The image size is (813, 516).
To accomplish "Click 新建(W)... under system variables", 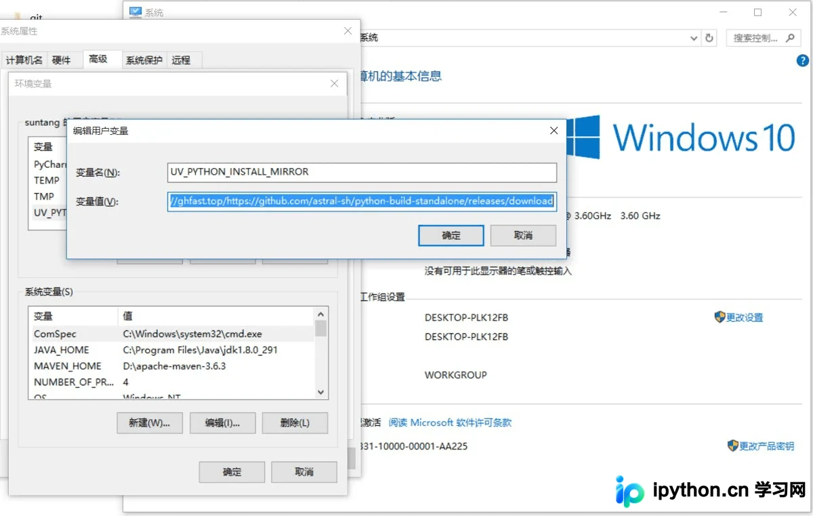I will pos(150,423).
